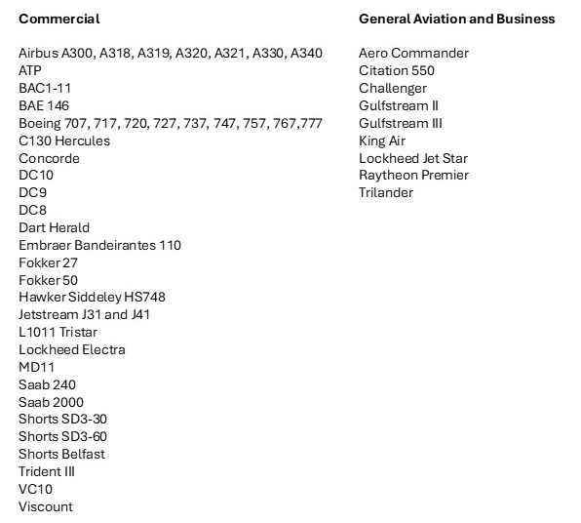Viewport: 581px width, 523px height.
Task: Click the Viscount entry
Action: click(x=46, y=507)
